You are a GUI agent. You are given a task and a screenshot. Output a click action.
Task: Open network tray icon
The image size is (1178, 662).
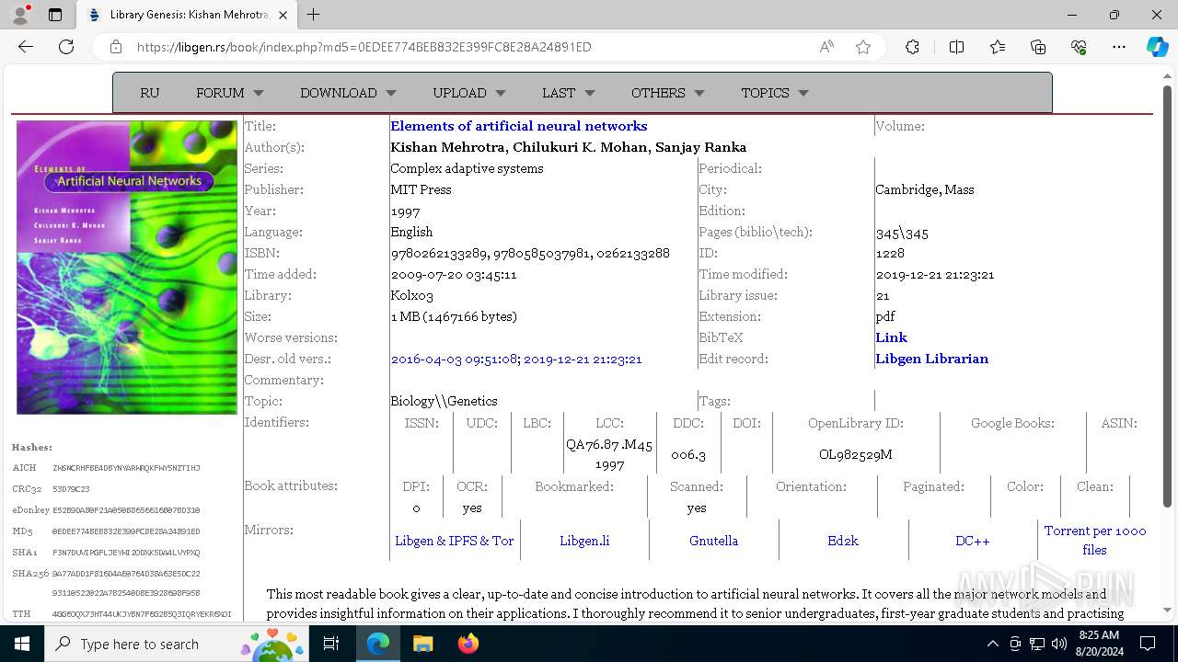click(1036, 644)
